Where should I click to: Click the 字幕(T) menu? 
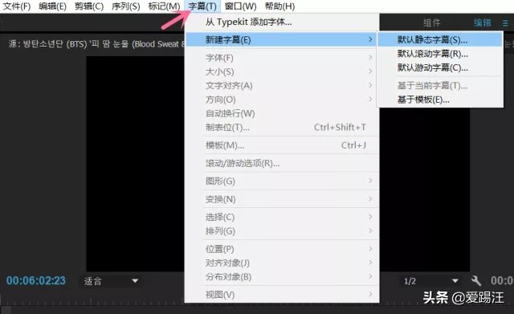pyautogui.click(x=202, y=6)
